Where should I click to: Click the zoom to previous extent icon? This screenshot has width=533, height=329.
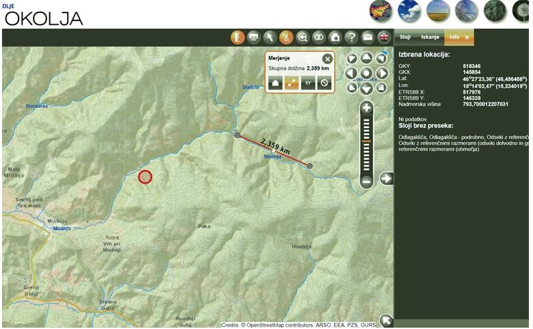302,38
